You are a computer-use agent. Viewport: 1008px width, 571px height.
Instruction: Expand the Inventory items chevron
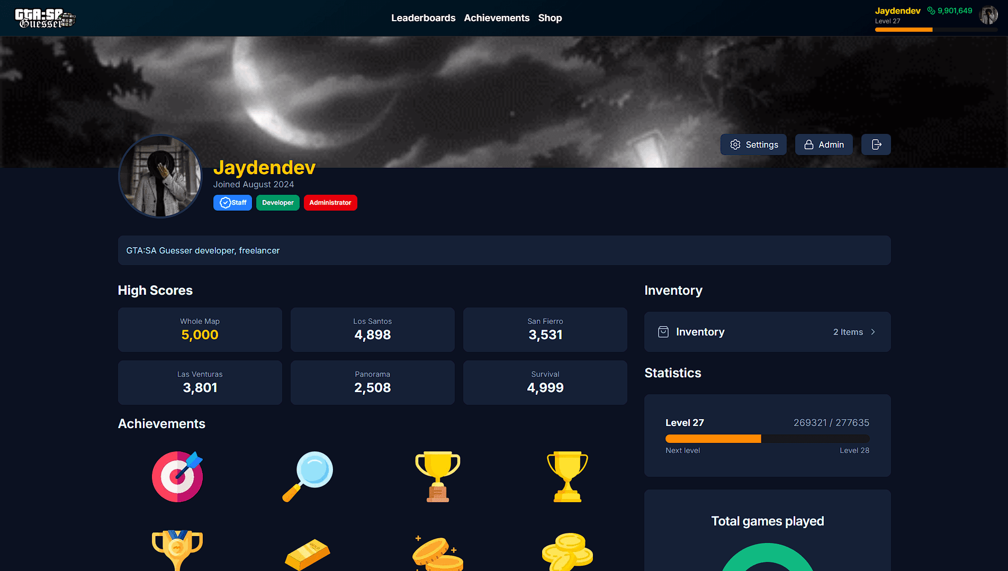click(x=873, y=332)
